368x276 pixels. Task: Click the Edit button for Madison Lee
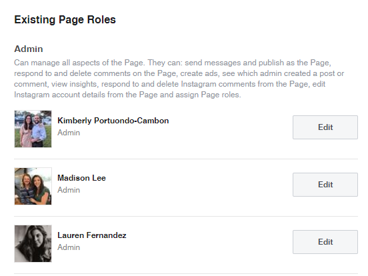[x=325, y=185]
